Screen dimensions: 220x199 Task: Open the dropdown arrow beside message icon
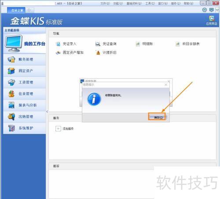(x=217, y=10)
